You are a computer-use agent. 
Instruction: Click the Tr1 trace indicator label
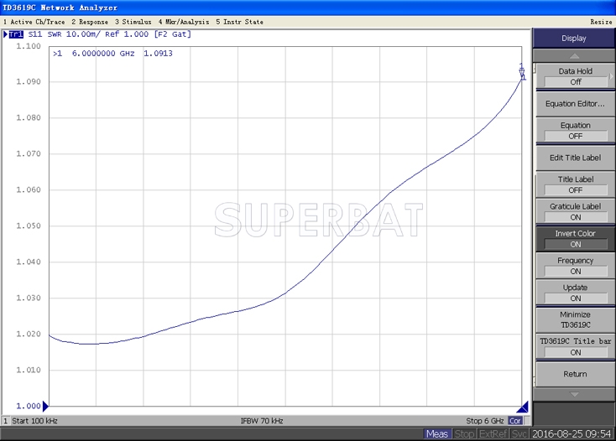(16, 34)
